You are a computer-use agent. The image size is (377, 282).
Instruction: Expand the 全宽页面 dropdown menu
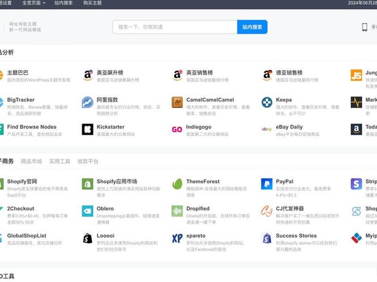click(34, 3)
